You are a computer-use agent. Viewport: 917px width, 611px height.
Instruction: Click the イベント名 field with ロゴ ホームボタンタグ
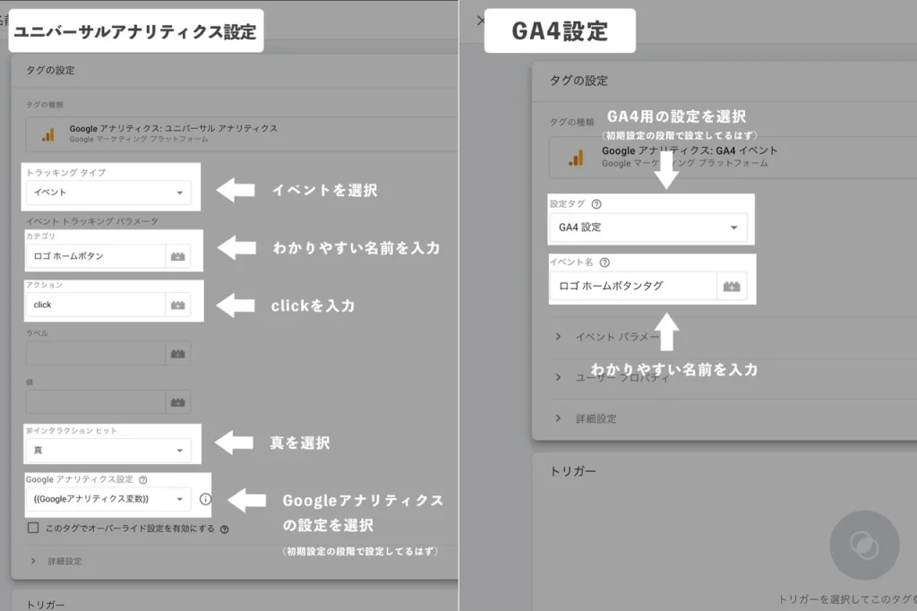click(x=634, y=286)
